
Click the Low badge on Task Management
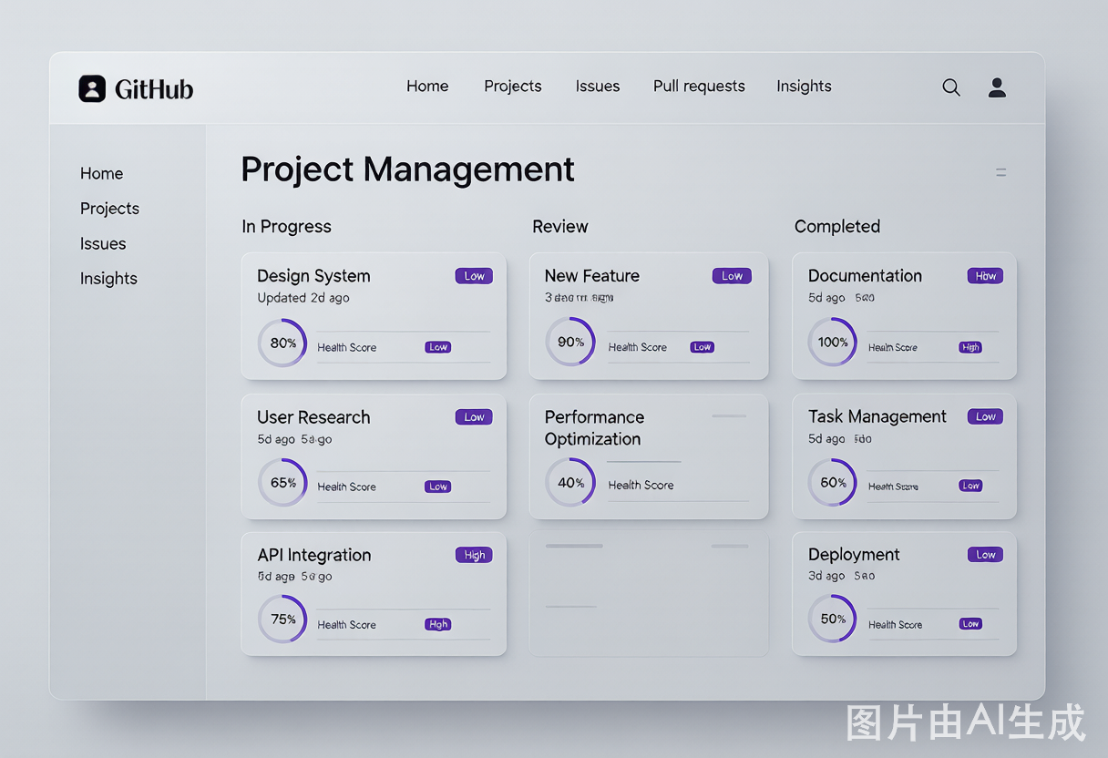click(x=985, y=416)
